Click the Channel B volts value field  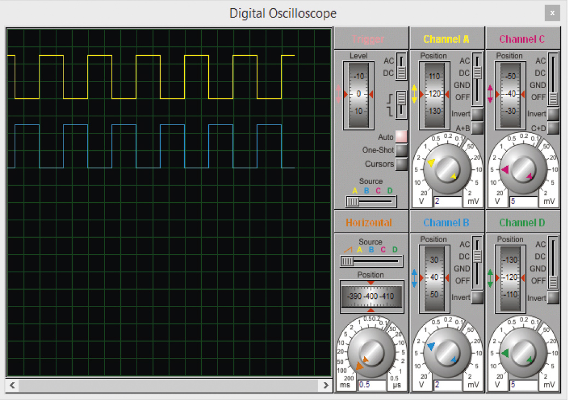click(448, 385)
